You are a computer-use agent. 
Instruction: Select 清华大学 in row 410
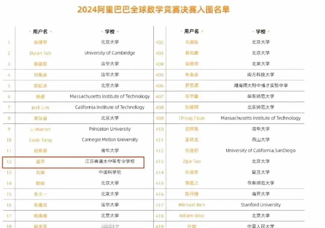click(x=261, y=129)
